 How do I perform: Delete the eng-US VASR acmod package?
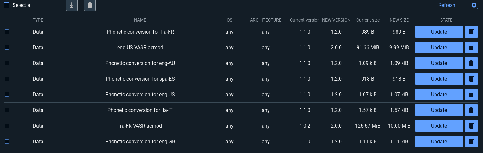pos(471,47)
